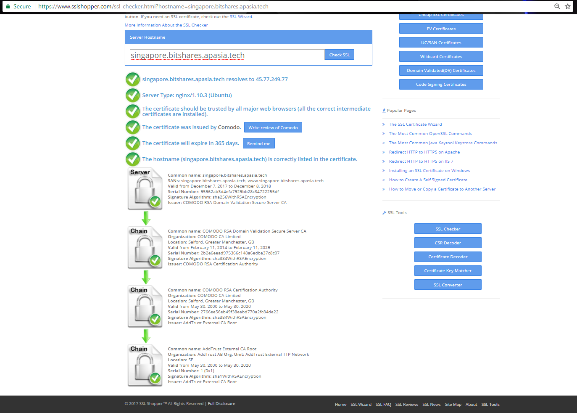
Task: Go to Home in footer menu
Action: (x=341, y=405)
